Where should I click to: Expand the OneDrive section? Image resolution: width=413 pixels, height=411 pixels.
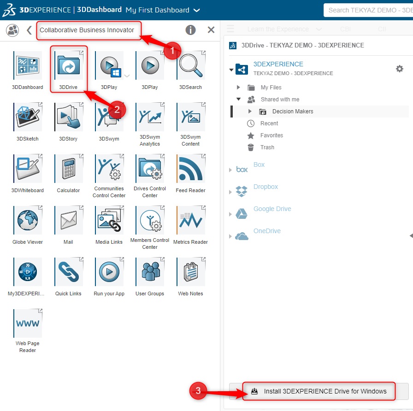pyautogui.click(x=230, y=236)
